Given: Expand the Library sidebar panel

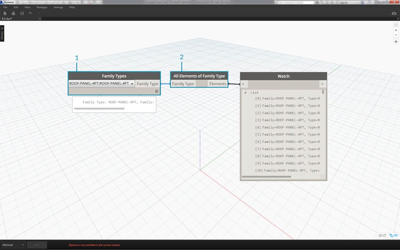Looking at the screenshot, I should (3, 34).
